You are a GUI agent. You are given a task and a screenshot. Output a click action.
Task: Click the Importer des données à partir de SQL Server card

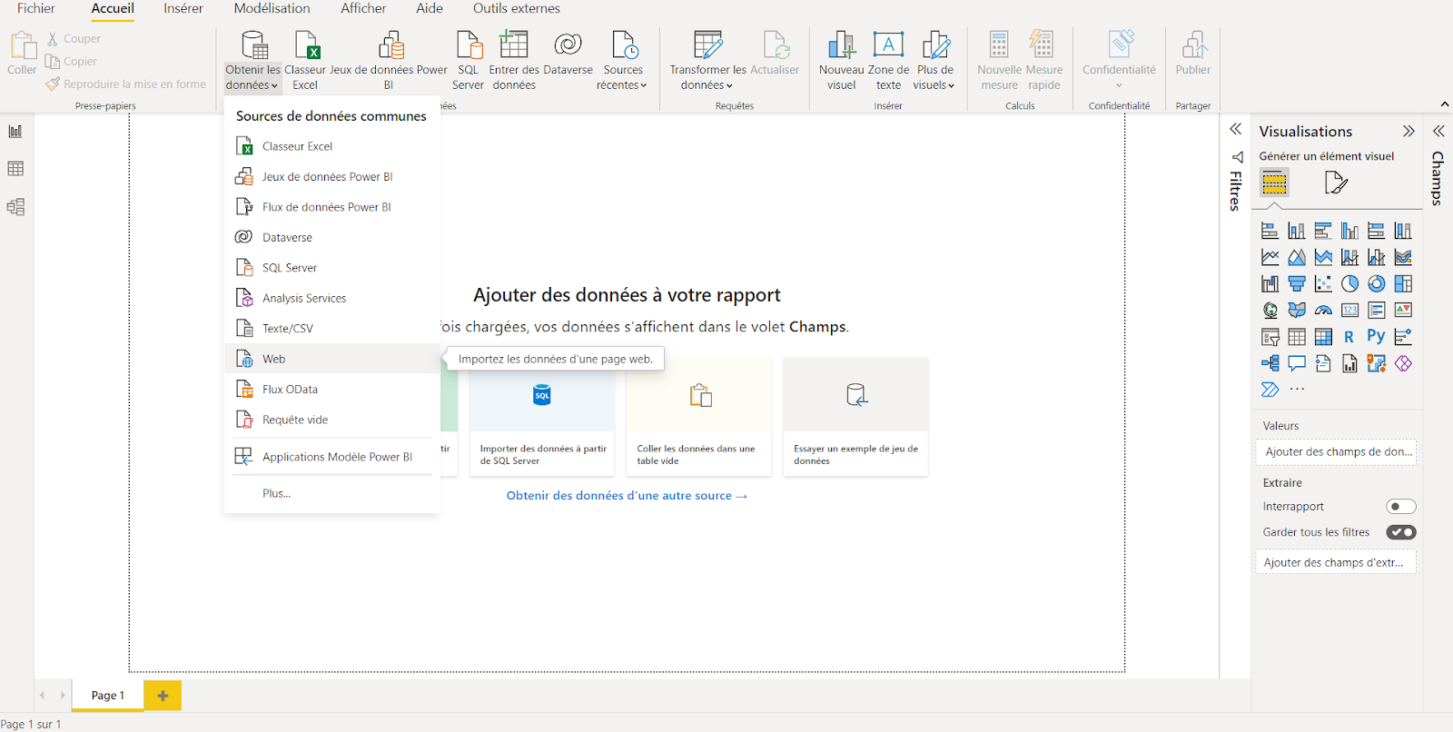(542, 417)
